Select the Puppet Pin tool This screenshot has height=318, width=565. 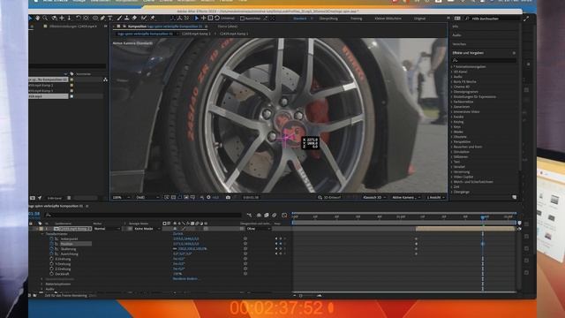(153, 18)
